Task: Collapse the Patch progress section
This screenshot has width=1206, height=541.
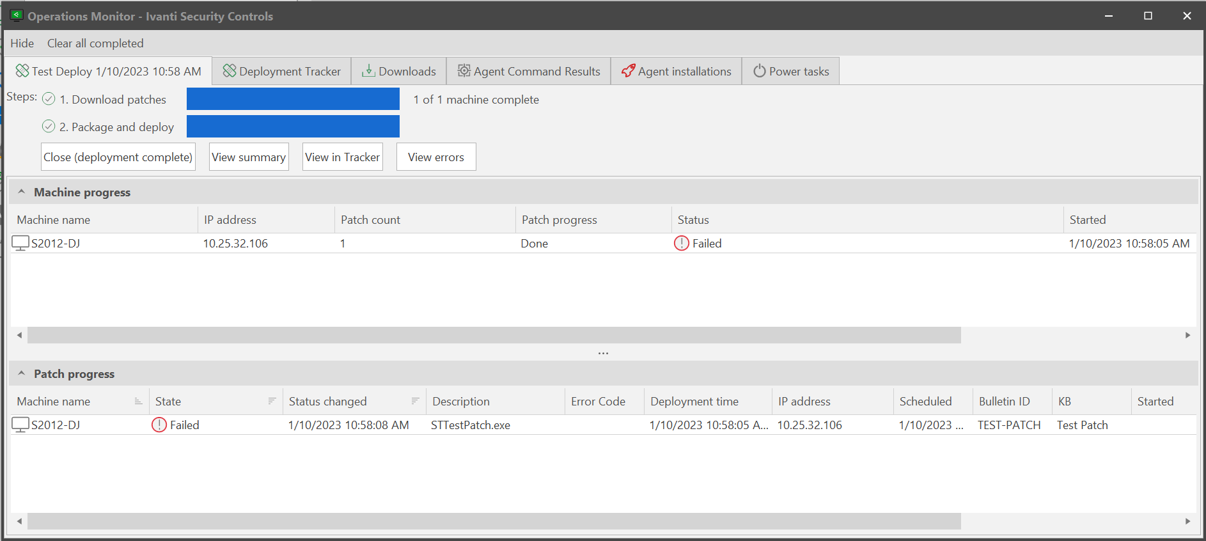Action: point(22,373)
